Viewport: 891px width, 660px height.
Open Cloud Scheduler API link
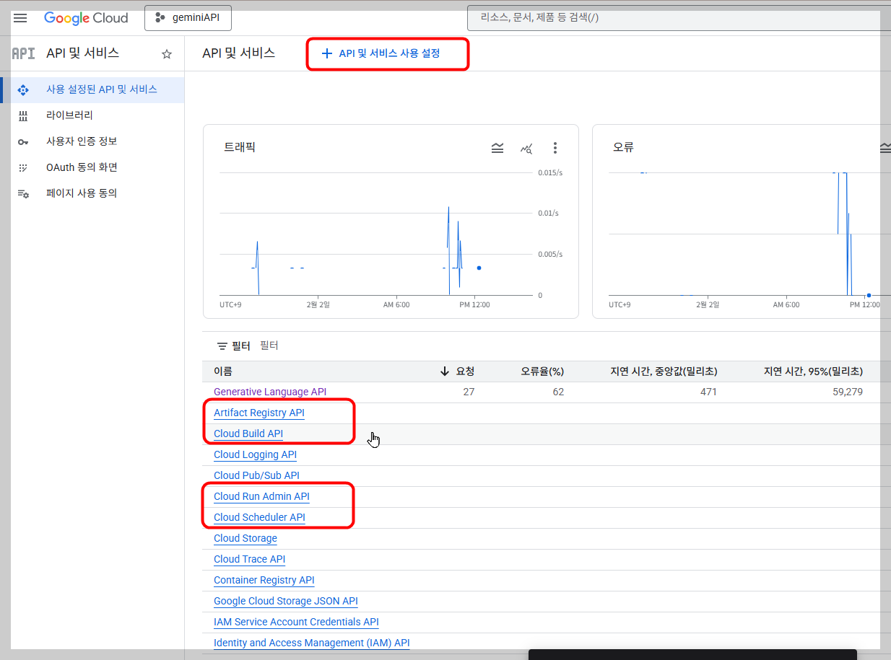pyautogui.click(x=259, y=517)
